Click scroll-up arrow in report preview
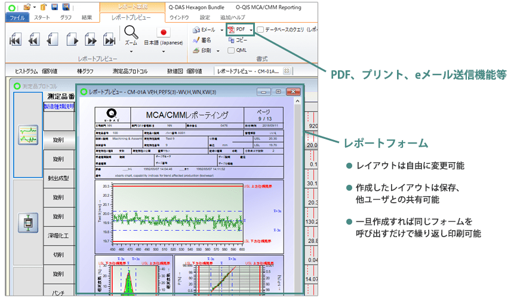Viewport: 517px width, 298px height. coord(297,101)
